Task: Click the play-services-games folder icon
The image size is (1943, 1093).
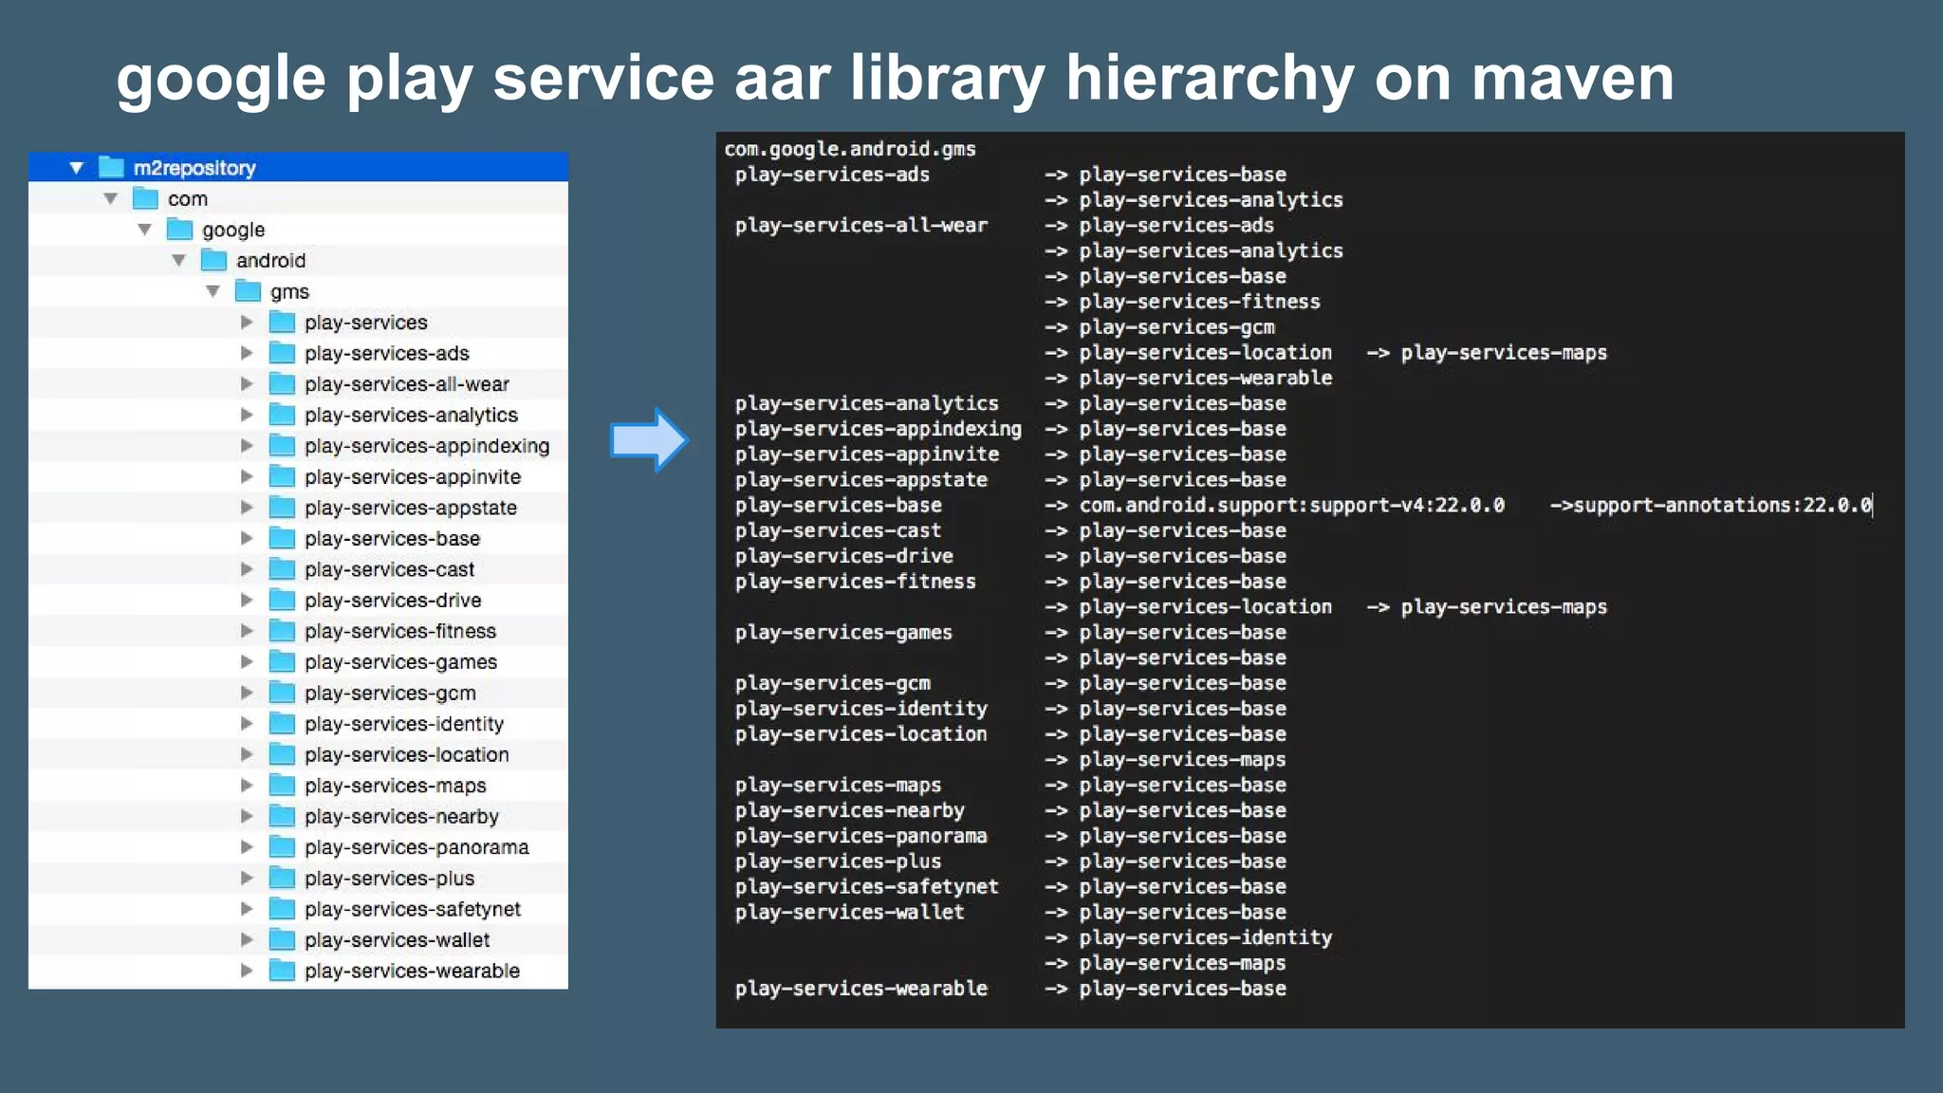Action: click(x=282, y=661)
